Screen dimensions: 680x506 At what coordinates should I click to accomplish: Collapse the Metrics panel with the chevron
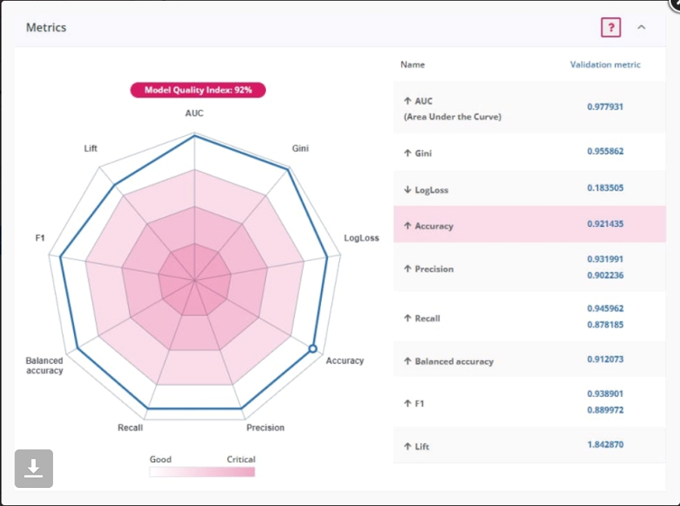(641, 27)
